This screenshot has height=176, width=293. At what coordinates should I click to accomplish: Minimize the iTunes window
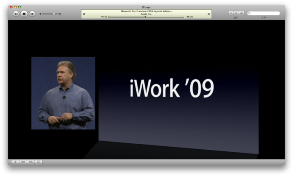15,7
